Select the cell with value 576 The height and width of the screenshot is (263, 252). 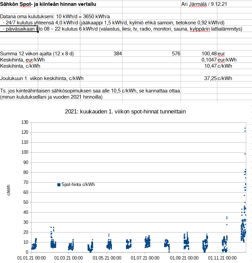point(176,54)
